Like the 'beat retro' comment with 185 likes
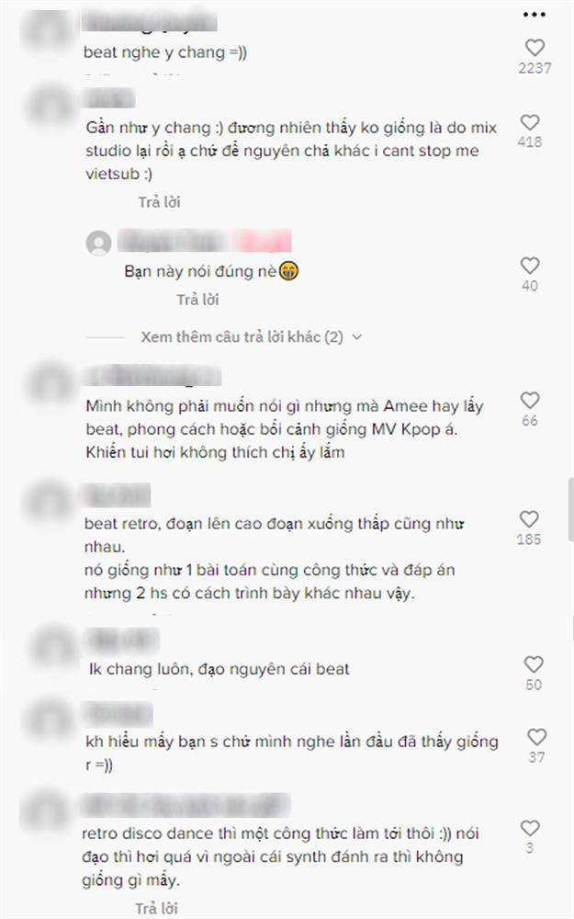The height and width of the screenshot is (919, 574). [529, 518]
